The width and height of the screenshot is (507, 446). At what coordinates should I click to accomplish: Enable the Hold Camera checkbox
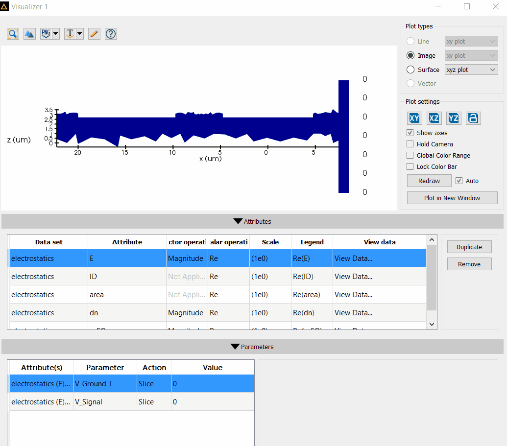(x=410, y=144)
